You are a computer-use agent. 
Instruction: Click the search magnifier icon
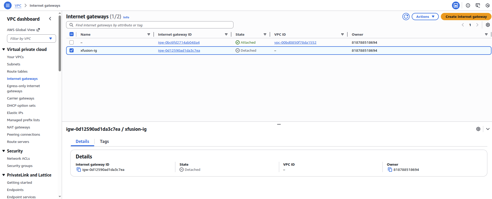(71, 25)
